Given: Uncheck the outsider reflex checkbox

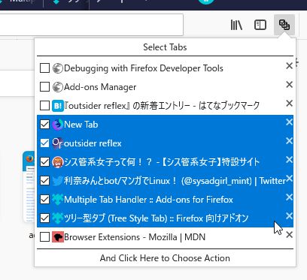Looking at the screenshot, I should [44, 143].
